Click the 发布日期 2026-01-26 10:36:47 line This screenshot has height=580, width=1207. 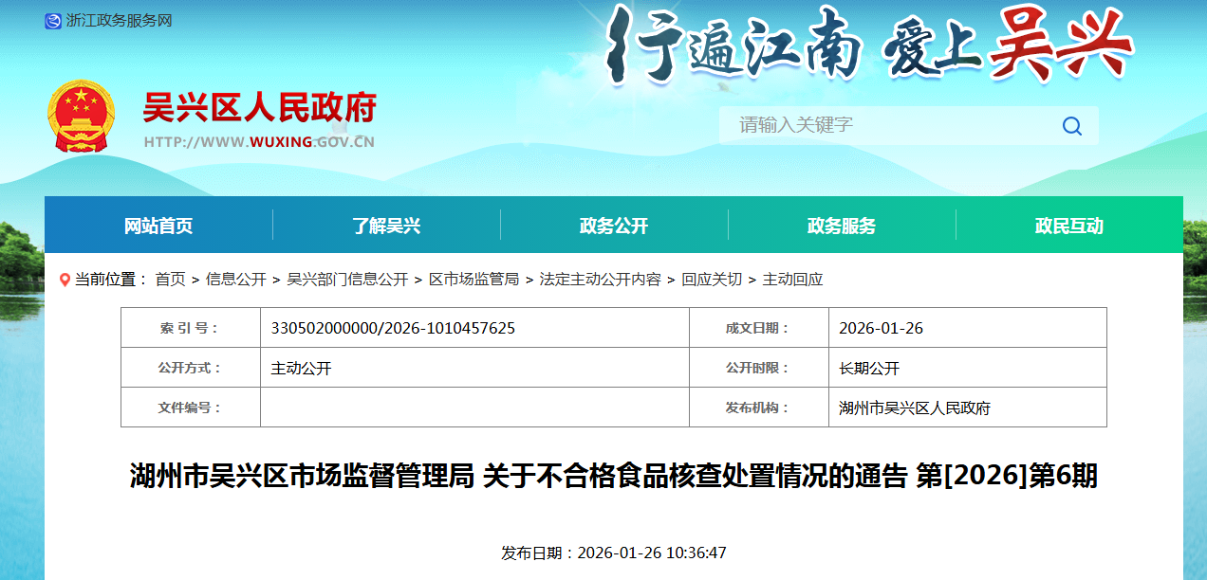614,553
